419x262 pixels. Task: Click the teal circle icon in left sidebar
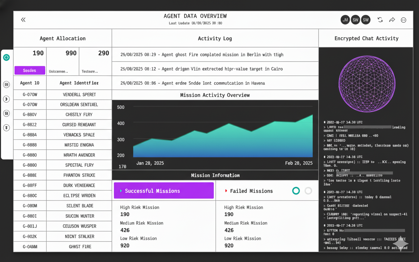tap(6, 58)
